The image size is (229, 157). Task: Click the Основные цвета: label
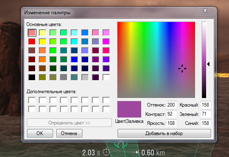44,24
